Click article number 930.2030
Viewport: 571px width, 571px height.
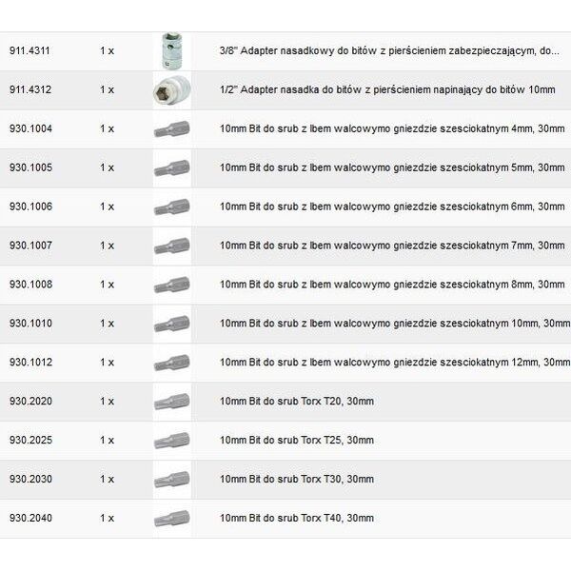click(31, 479)
